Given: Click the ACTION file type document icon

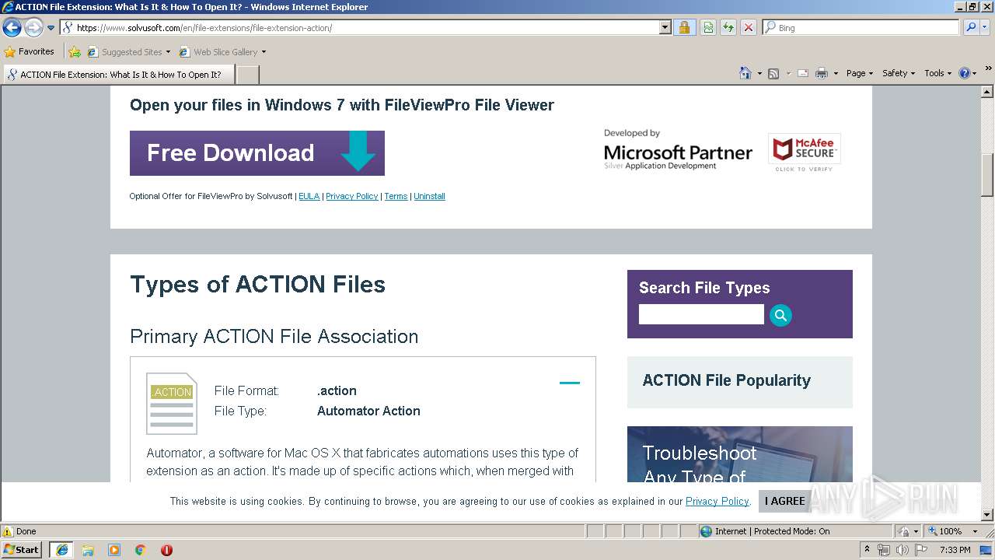Looking at the screenshot, I should click(172, 403).
